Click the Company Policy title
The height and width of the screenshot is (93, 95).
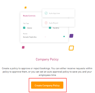[x=47, y=59]
